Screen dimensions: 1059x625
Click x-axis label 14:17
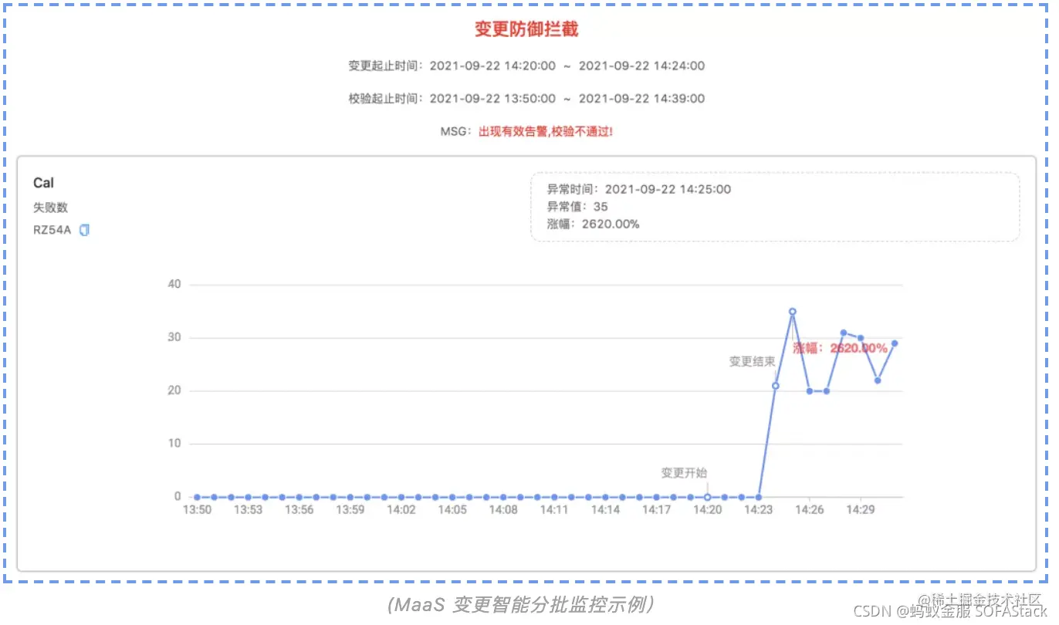[x=656, y=510]
